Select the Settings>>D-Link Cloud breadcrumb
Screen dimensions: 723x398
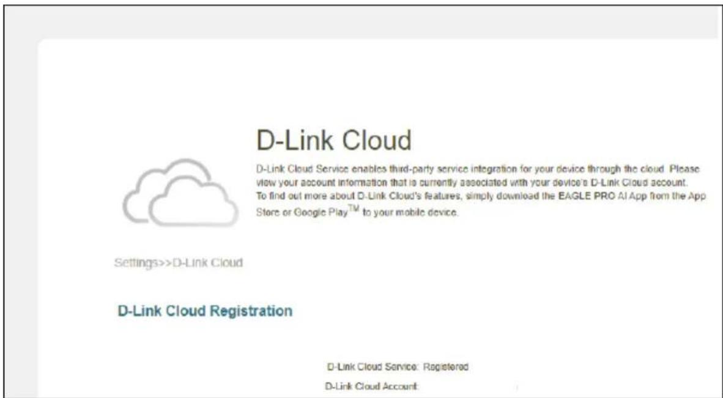[179, 263]
